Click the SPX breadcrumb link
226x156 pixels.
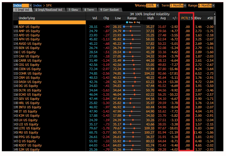pos(49,6)
